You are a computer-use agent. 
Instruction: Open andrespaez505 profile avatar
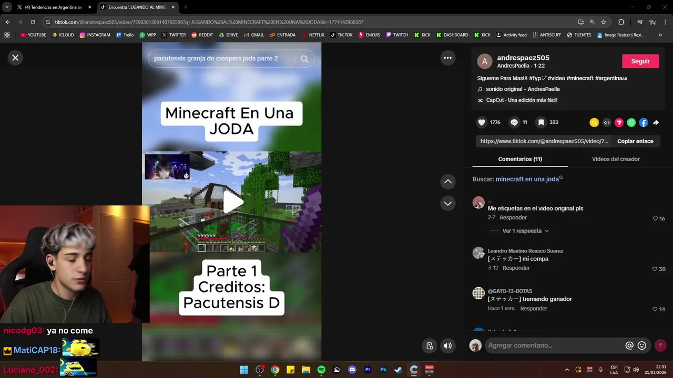click(x=485, y=61)
